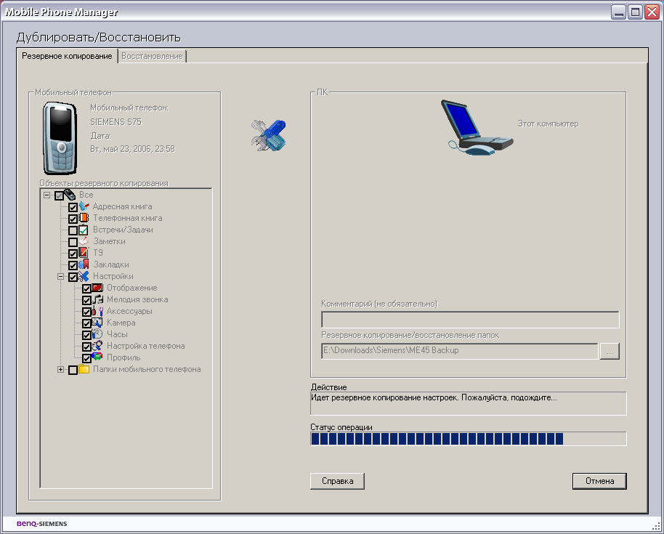
Task: Click the phone icon beside Все
Action: (x=70, y=195)
